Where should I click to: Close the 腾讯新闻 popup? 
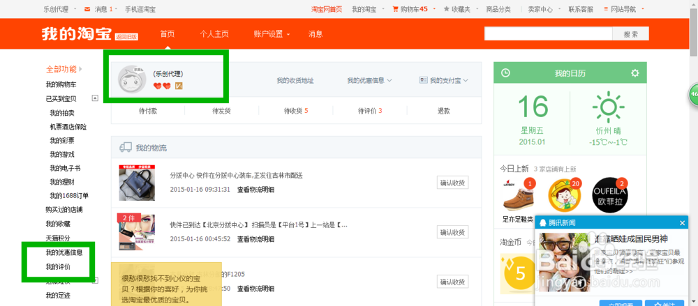click(683, 223)
